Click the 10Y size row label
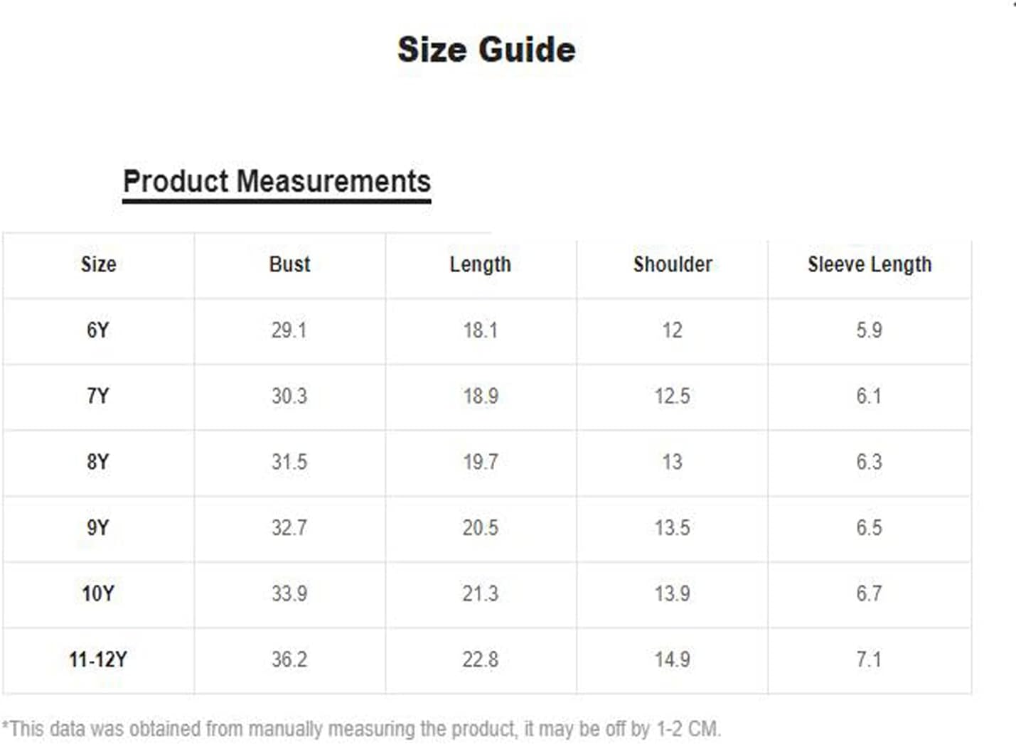Image resolution: width=1016 pixels, height=744 pixels. (98, 593)
